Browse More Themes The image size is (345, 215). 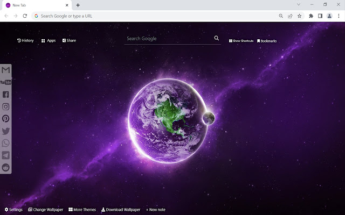click(82, 210)
